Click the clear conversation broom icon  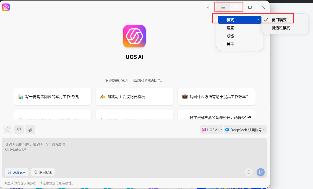click(x=8, y=130)
